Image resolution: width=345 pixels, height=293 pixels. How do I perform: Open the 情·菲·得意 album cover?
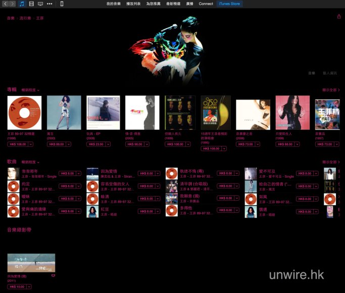coord(142,113)
